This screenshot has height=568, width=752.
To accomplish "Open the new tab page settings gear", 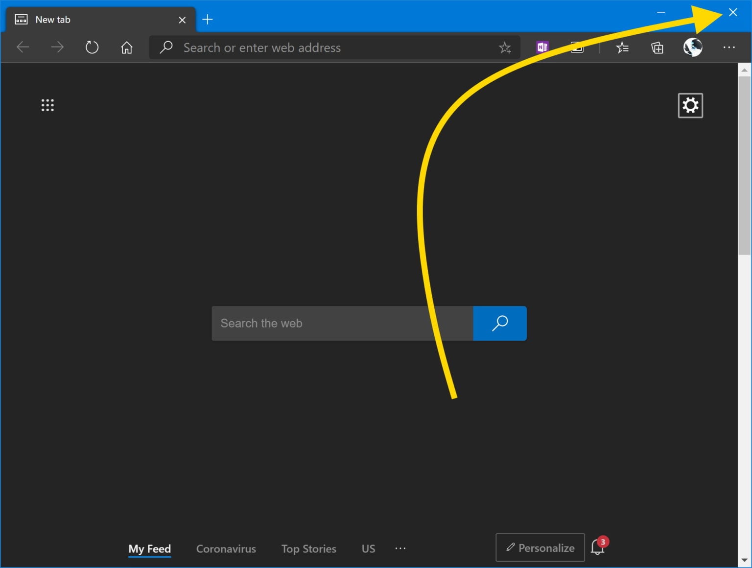I will [690, 105].
